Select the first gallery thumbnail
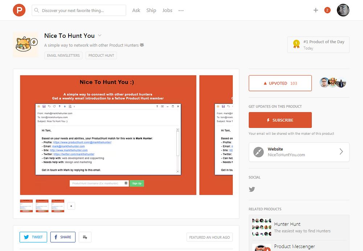Image resolution: width=363 pixels, height=251 pixels. pos(26,206)
